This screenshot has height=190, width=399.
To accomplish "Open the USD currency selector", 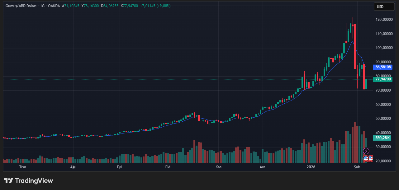I will pos(384,7).
